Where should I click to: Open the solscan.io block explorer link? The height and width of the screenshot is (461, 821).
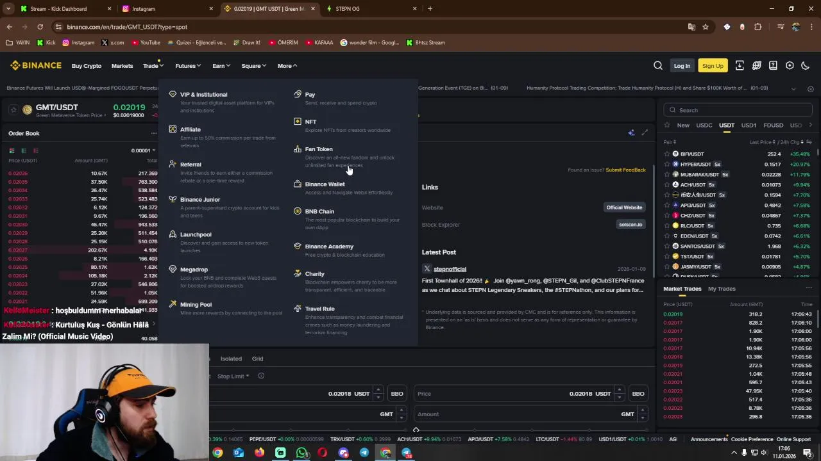tap(631, 225)
